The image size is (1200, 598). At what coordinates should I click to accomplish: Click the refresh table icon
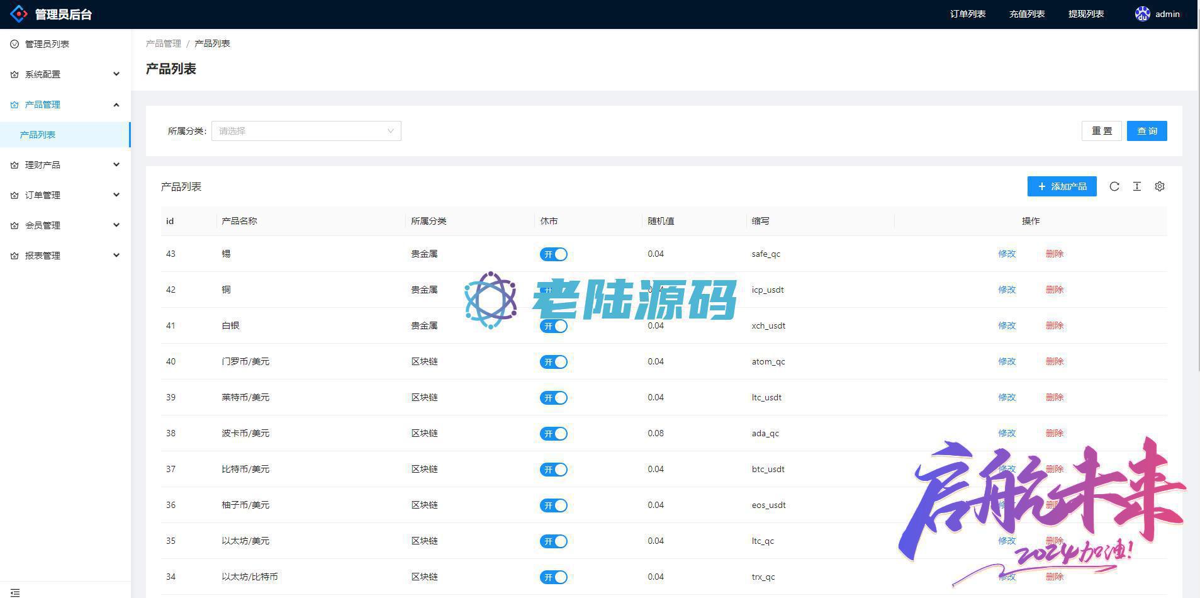click(x=1114, y=186)
